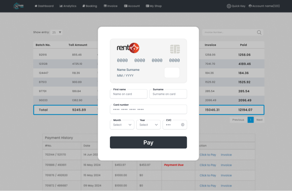This screenshot has width=292, height=191.
Task: Click the Total paid value 12194.07
Action: (245, 110)
